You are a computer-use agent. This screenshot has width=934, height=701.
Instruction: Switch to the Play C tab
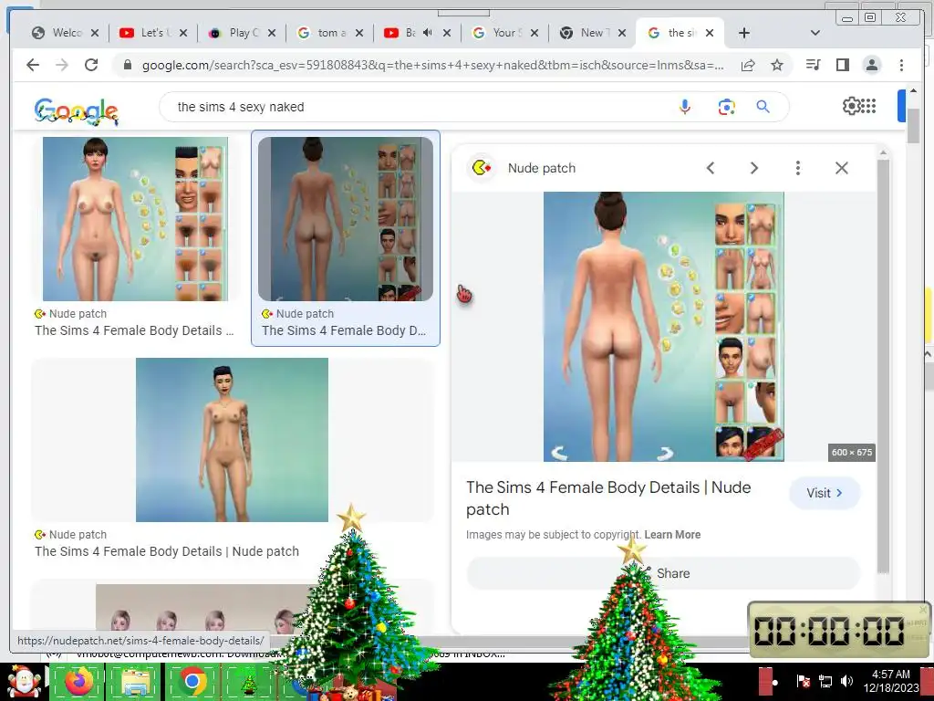[242, 33]
